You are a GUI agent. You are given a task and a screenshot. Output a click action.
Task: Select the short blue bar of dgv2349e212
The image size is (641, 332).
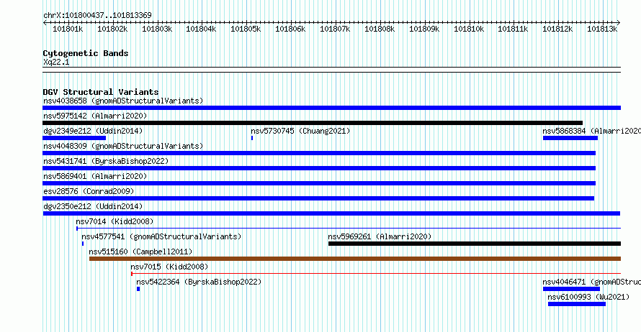[x=74, y=138]
